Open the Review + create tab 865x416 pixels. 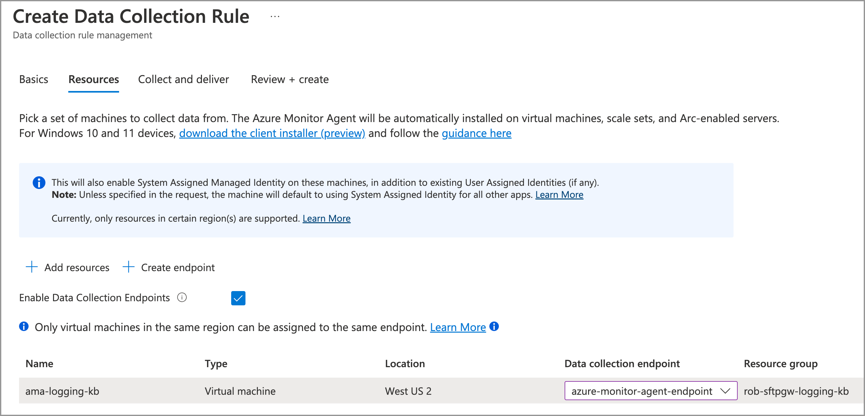290,80
